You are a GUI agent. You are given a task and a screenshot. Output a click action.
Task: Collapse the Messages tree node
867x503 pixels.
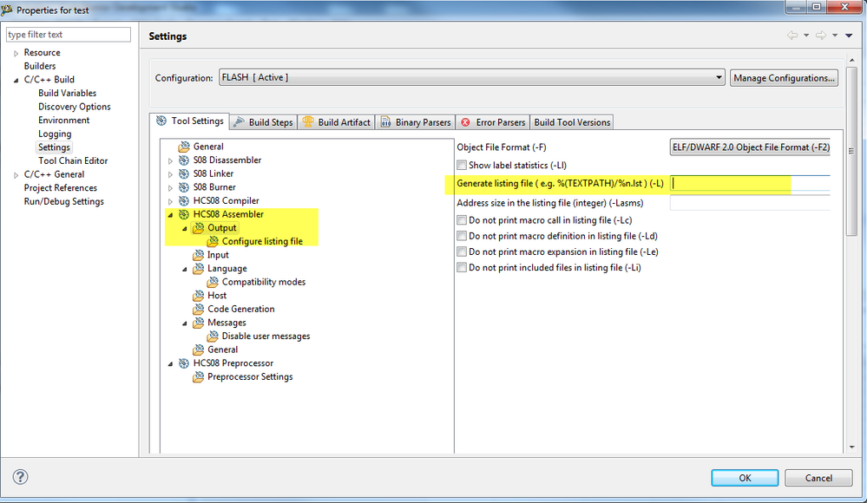click(x=185, y=323)
